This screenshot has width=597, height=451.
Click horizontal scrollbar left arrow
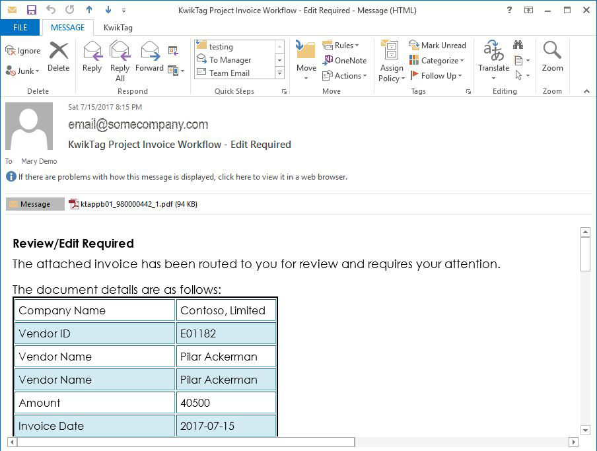(12, 442)
